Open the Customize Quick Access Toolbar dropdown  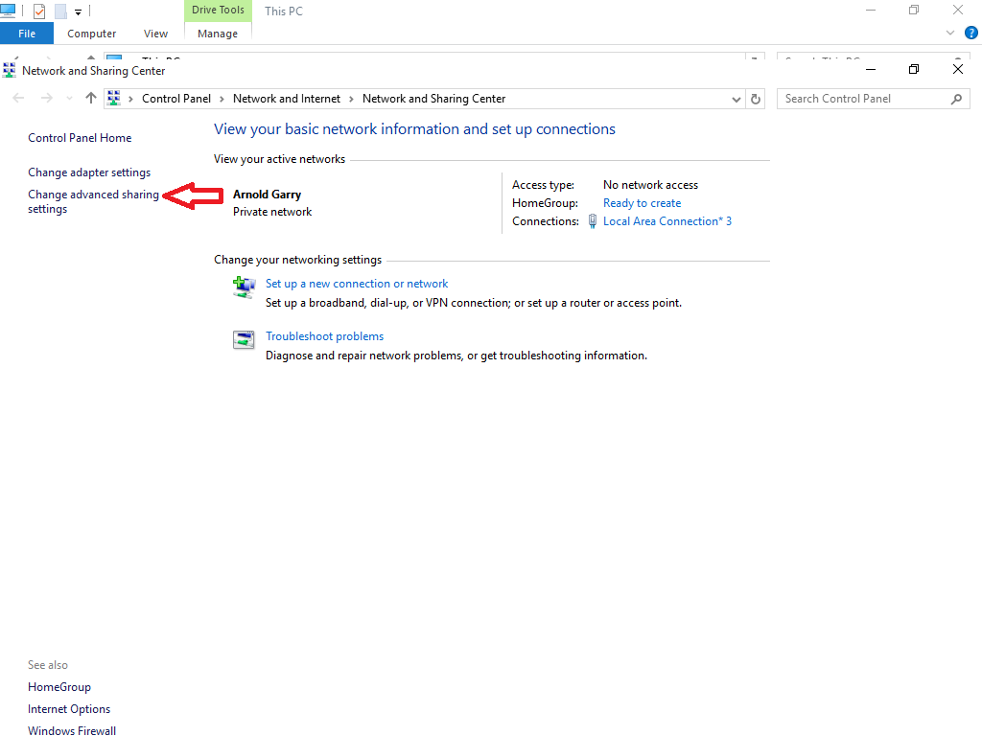click(x=78, y=11)
